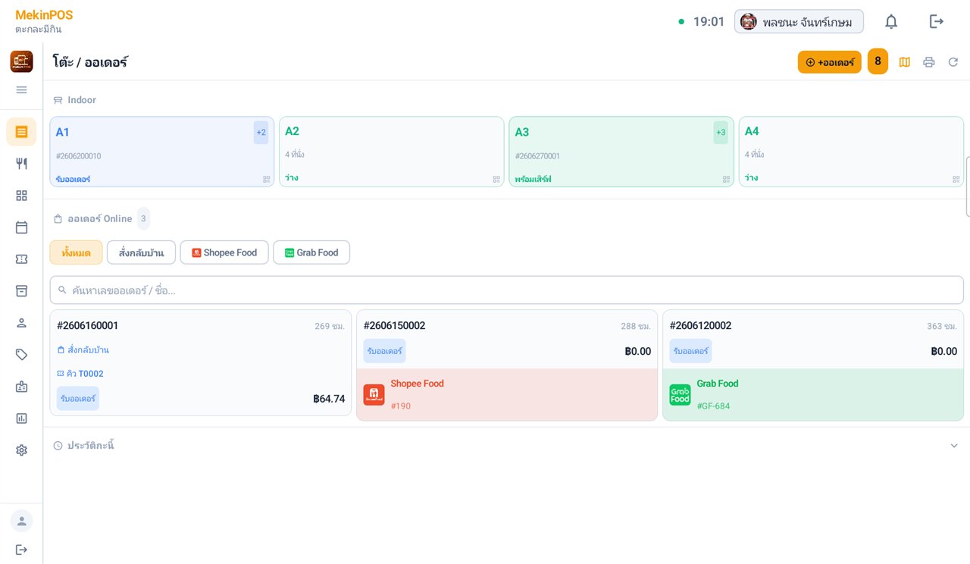Open the orders list icon in sidebar

click(21, 131)
